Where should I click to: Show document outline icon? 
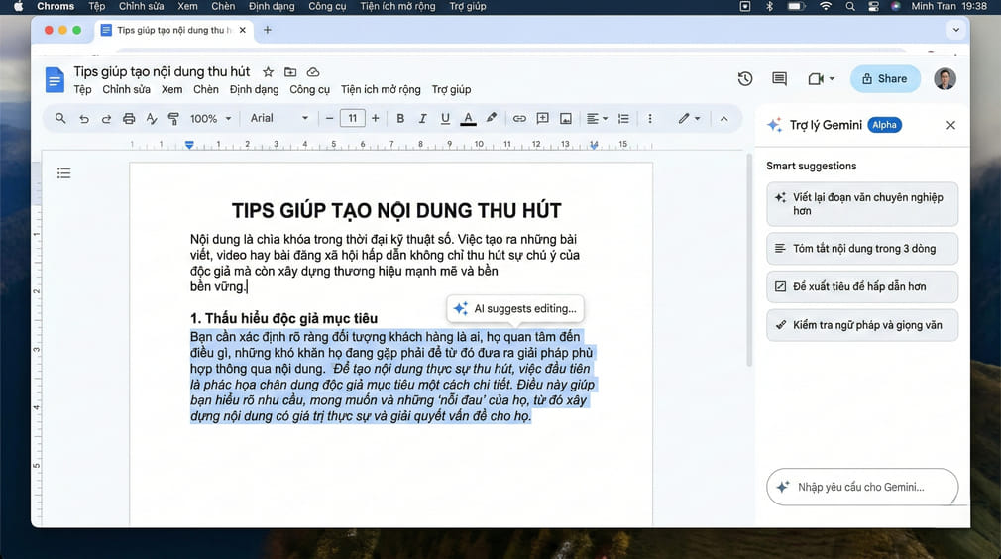tap(63, 172)
